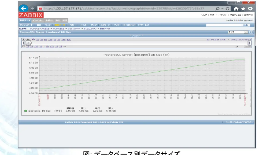The width and height of the screenshot is (259, 155).
Task: Click the green [postgres] DB Size legend swatch
Action: (x=25, y=111)
